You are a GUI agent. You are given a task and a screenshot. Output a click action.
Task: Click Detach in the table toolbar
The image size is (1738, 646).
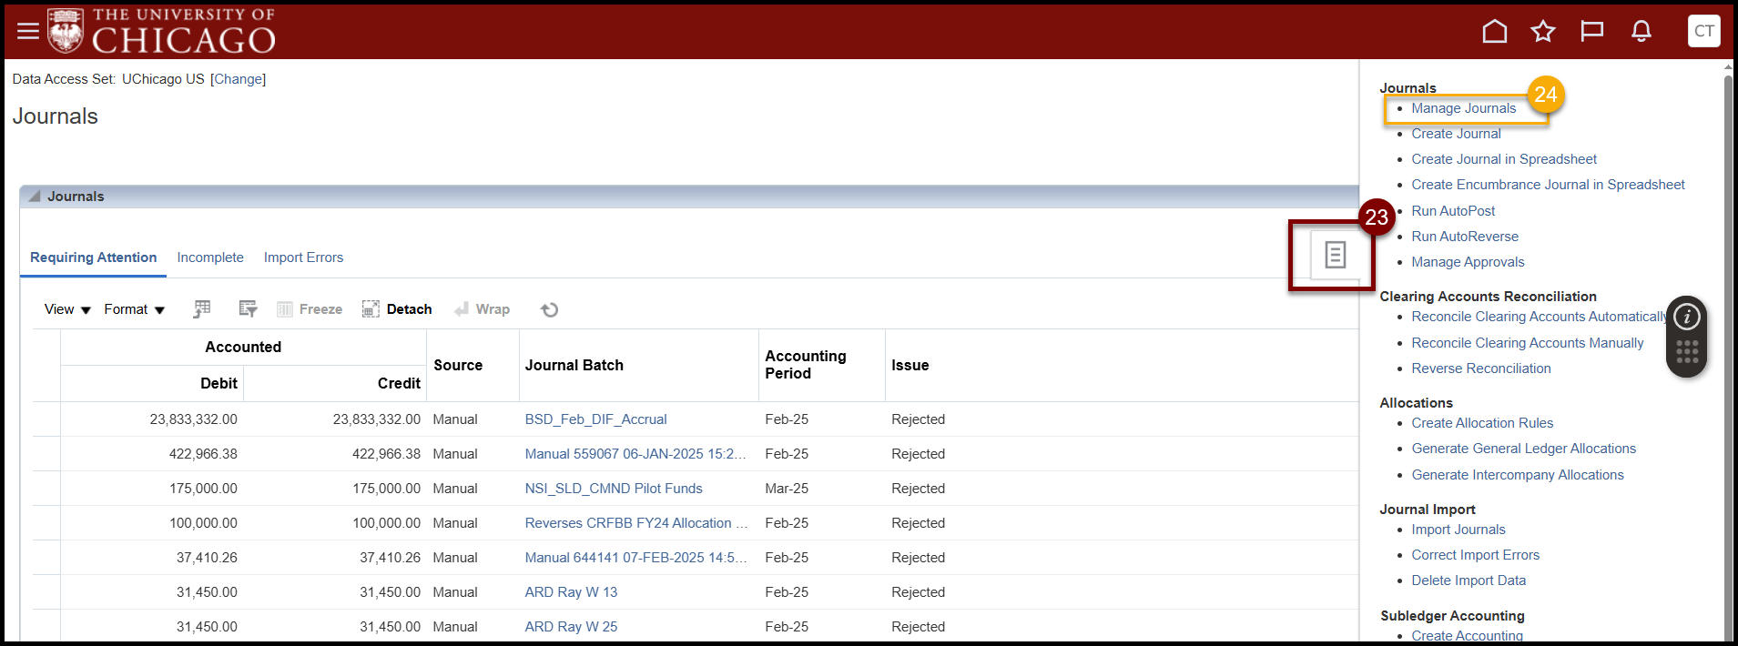click(397, 309)
